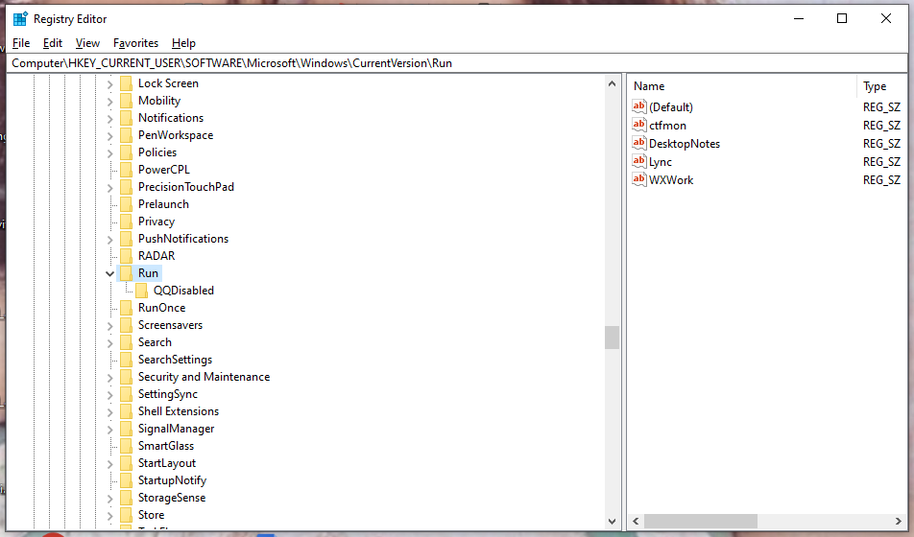Viewport: 914px width, 537px height.
Task: Expand the Screensavers key
Action: coord(109,326)
